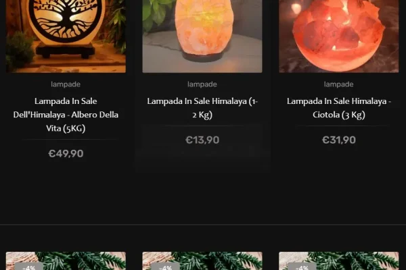Click the €31,90 price
The image size is (406, 270).
339,140
